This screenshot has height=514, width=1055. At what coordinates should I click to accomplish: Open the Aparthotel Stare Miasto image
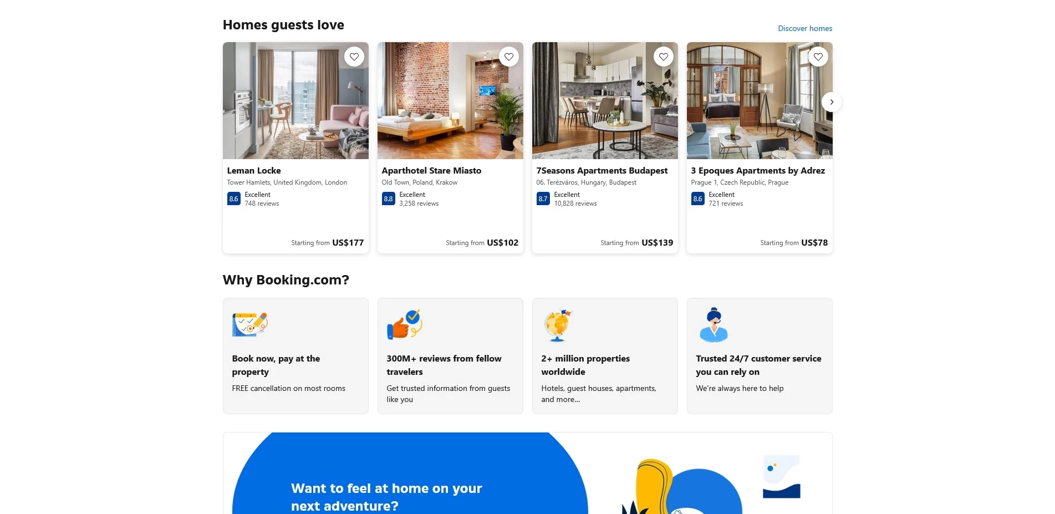click(450, 100)
